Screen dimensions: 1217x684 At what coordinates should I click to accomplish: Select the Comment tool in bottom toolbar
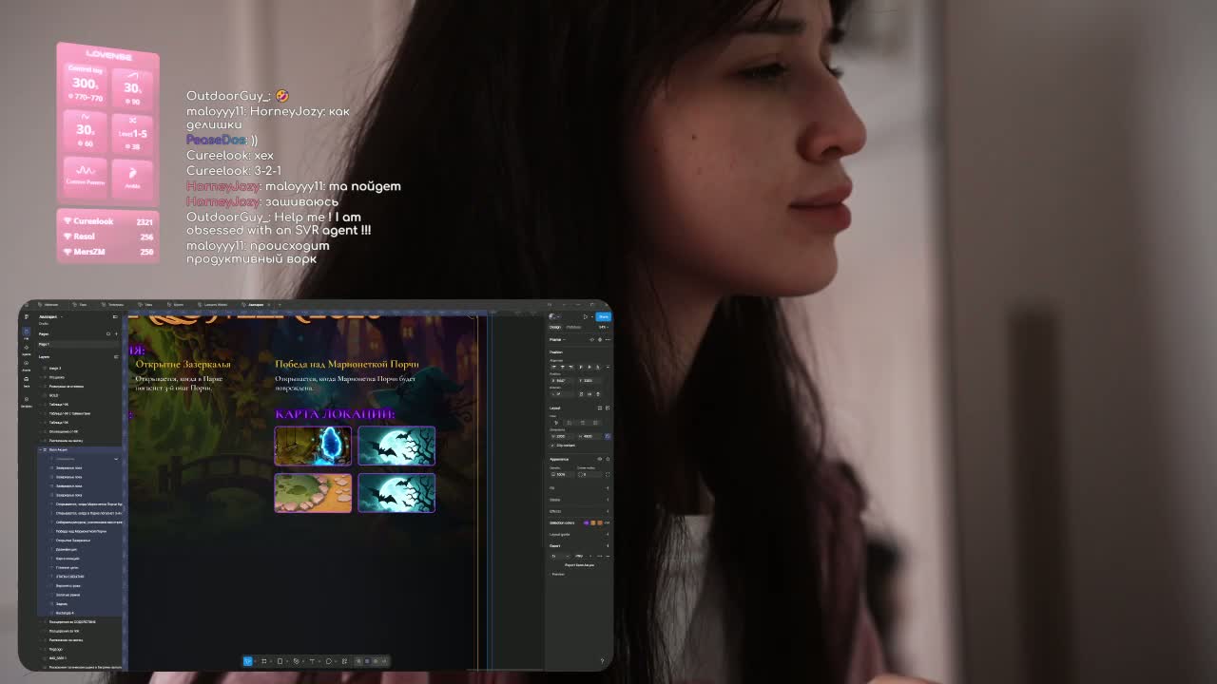328,661
